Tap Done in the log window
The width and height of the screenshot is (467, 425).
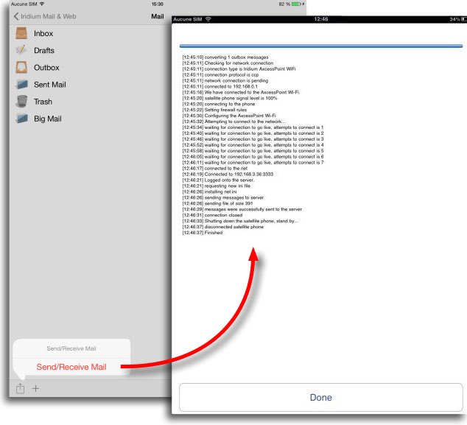coord(320,397)
